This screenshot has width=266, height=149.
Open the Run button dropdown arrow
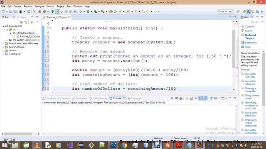coord(91,12)
